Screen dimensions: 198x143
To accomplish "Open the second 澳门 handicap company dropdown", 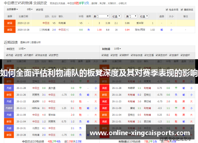I will [131, 16].
